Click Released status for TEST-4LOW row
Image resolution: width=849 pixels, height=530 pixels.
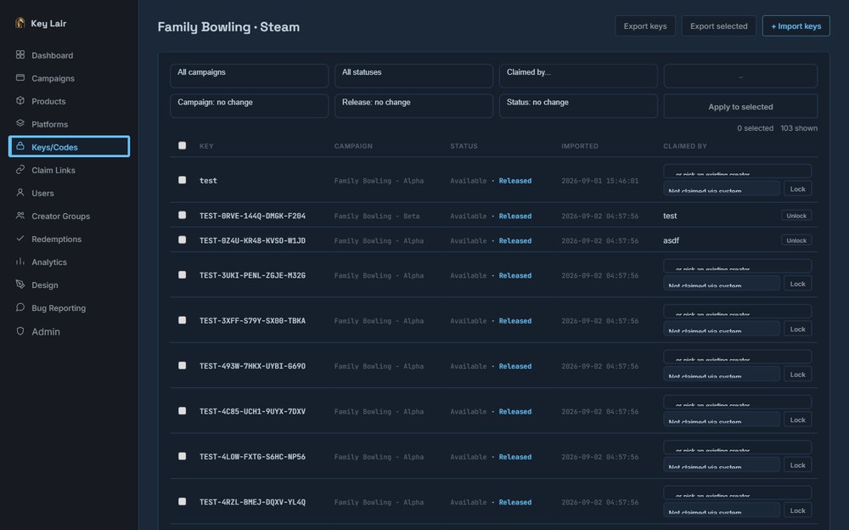click(x=515, y=457)
